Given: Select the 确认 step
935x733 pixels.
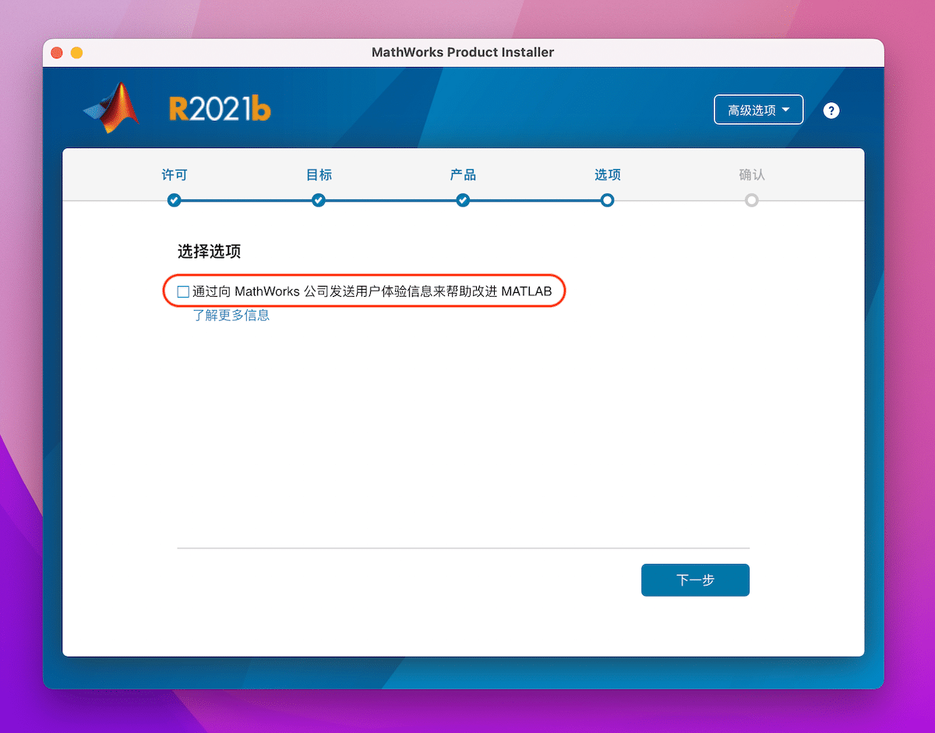Looking at the screenshot, I should [x=752, y=174].
